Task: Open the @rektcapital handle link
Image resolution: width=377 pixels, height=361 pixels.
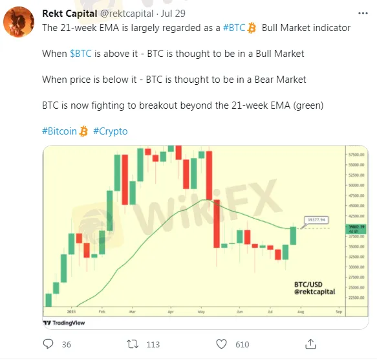Action: (127, 14)
